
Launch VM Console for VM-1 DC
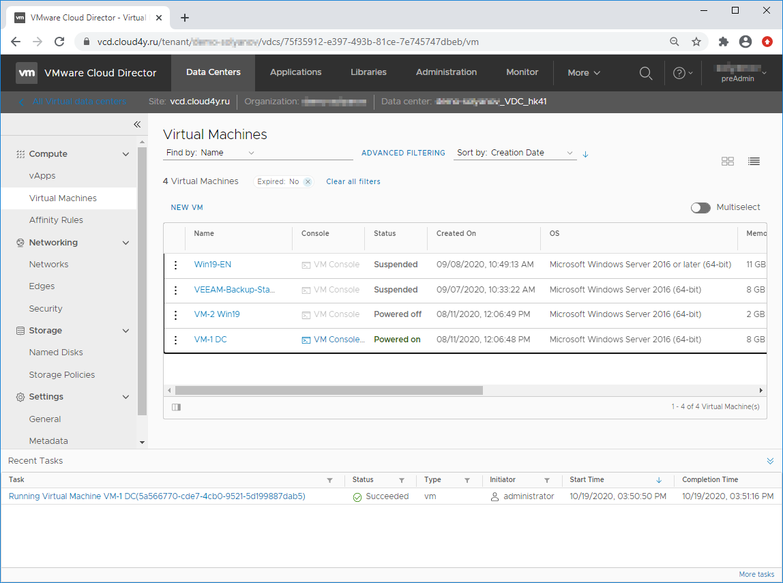click(333, 340)
